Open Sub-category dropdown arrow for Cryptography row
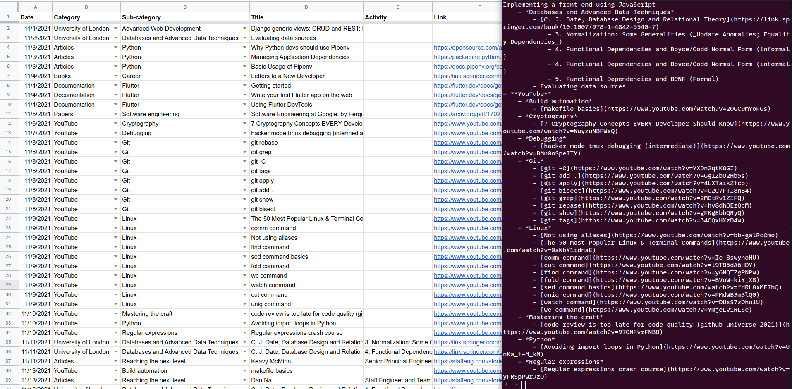This screenshot has height=389, width=792. [245, 124]
